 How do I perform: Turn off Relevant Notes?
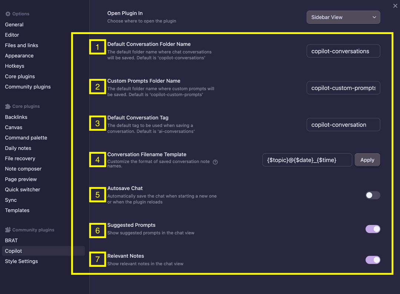coord(373,260)
